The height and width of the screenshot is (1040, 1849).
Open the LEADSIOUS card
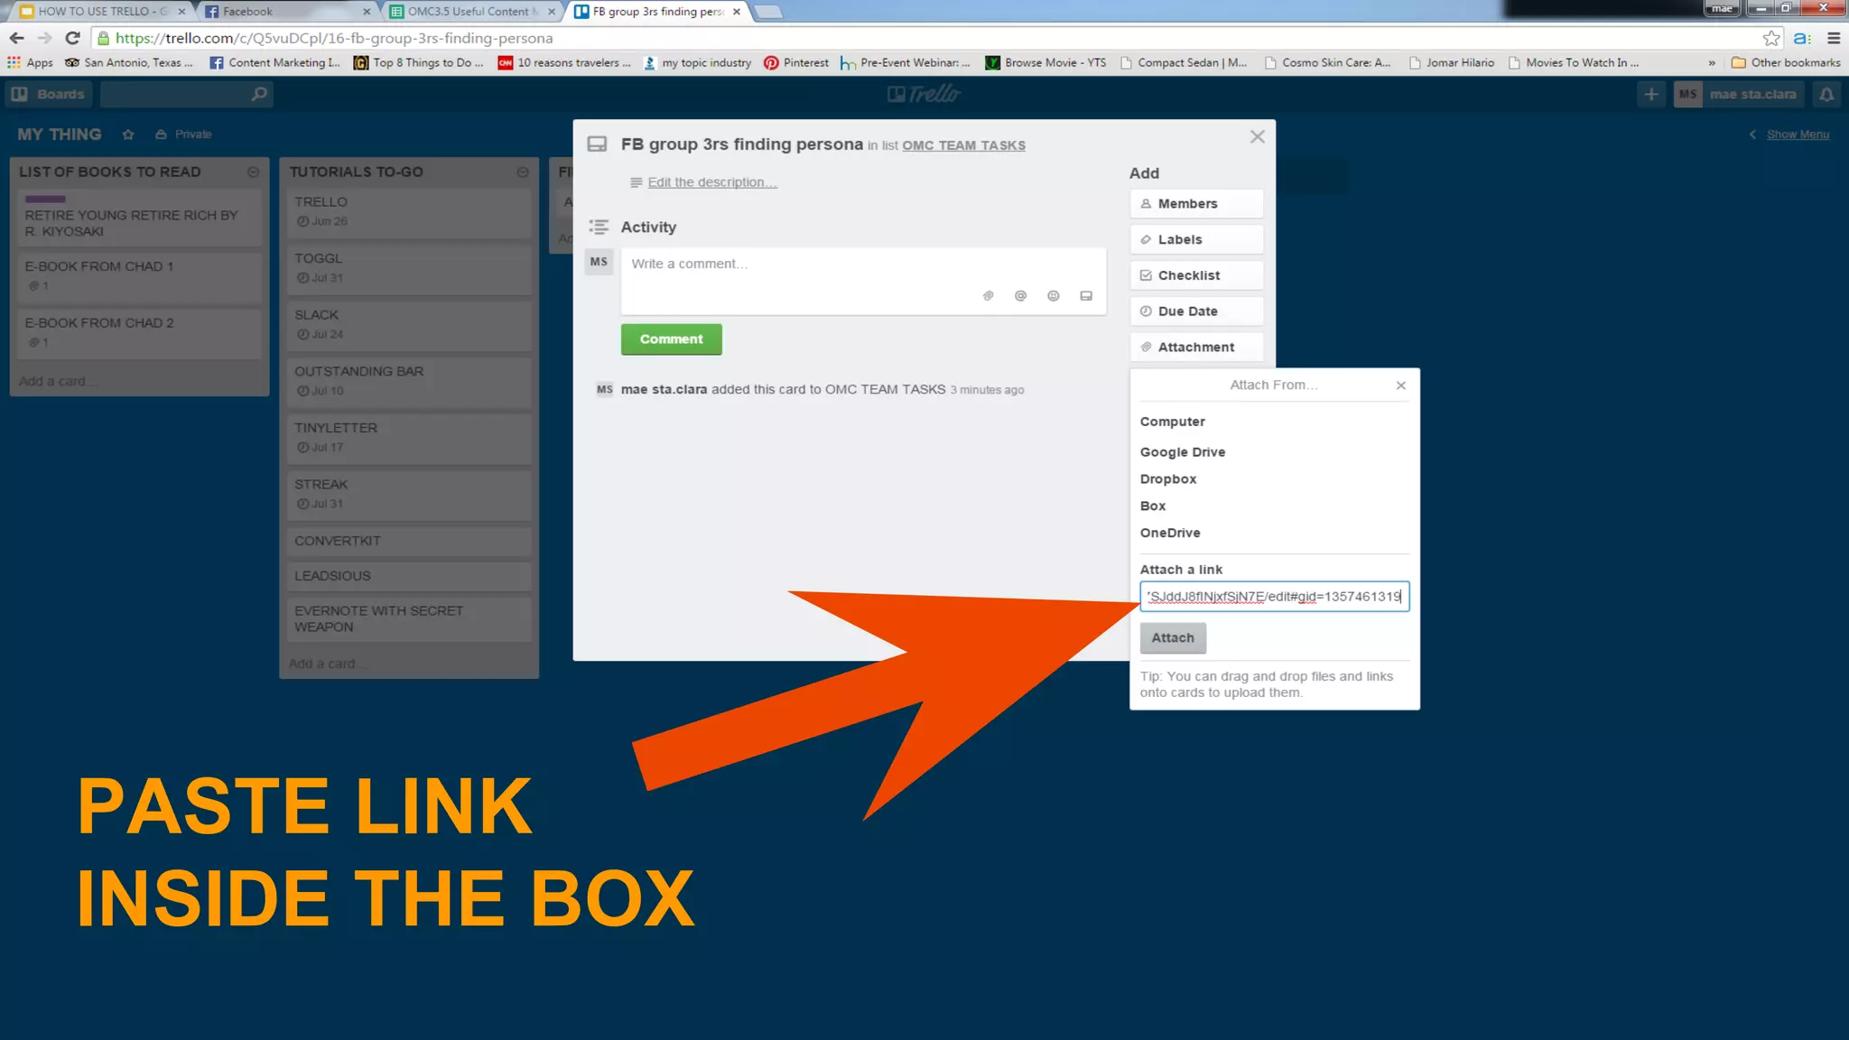tap(409, 577)
